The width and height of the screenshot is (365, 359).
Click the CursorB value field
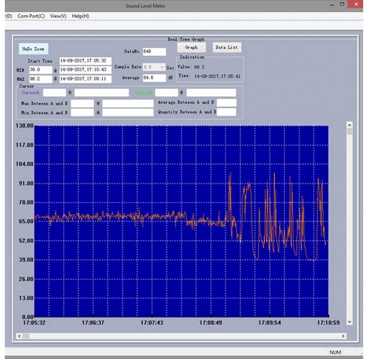tap(166, 92)
